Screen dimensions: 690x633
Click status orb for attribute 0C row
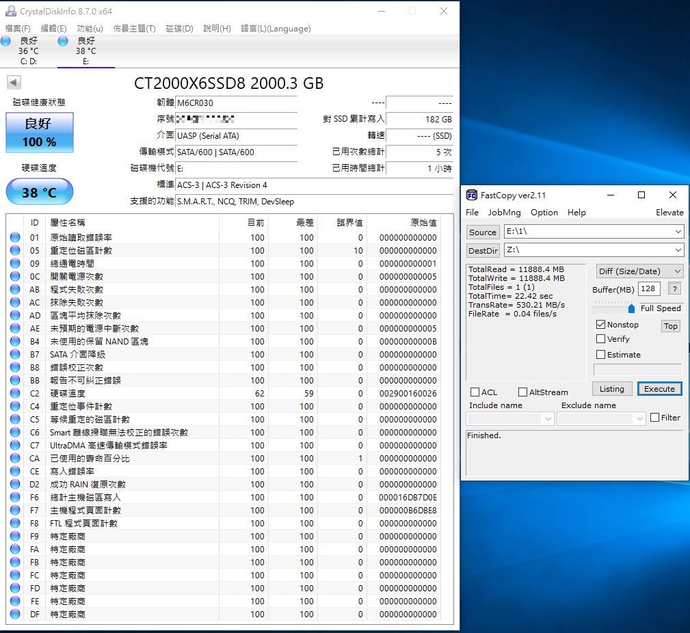15,276
